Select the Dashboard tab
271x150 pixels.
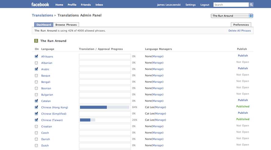click(x=44, y=25)
